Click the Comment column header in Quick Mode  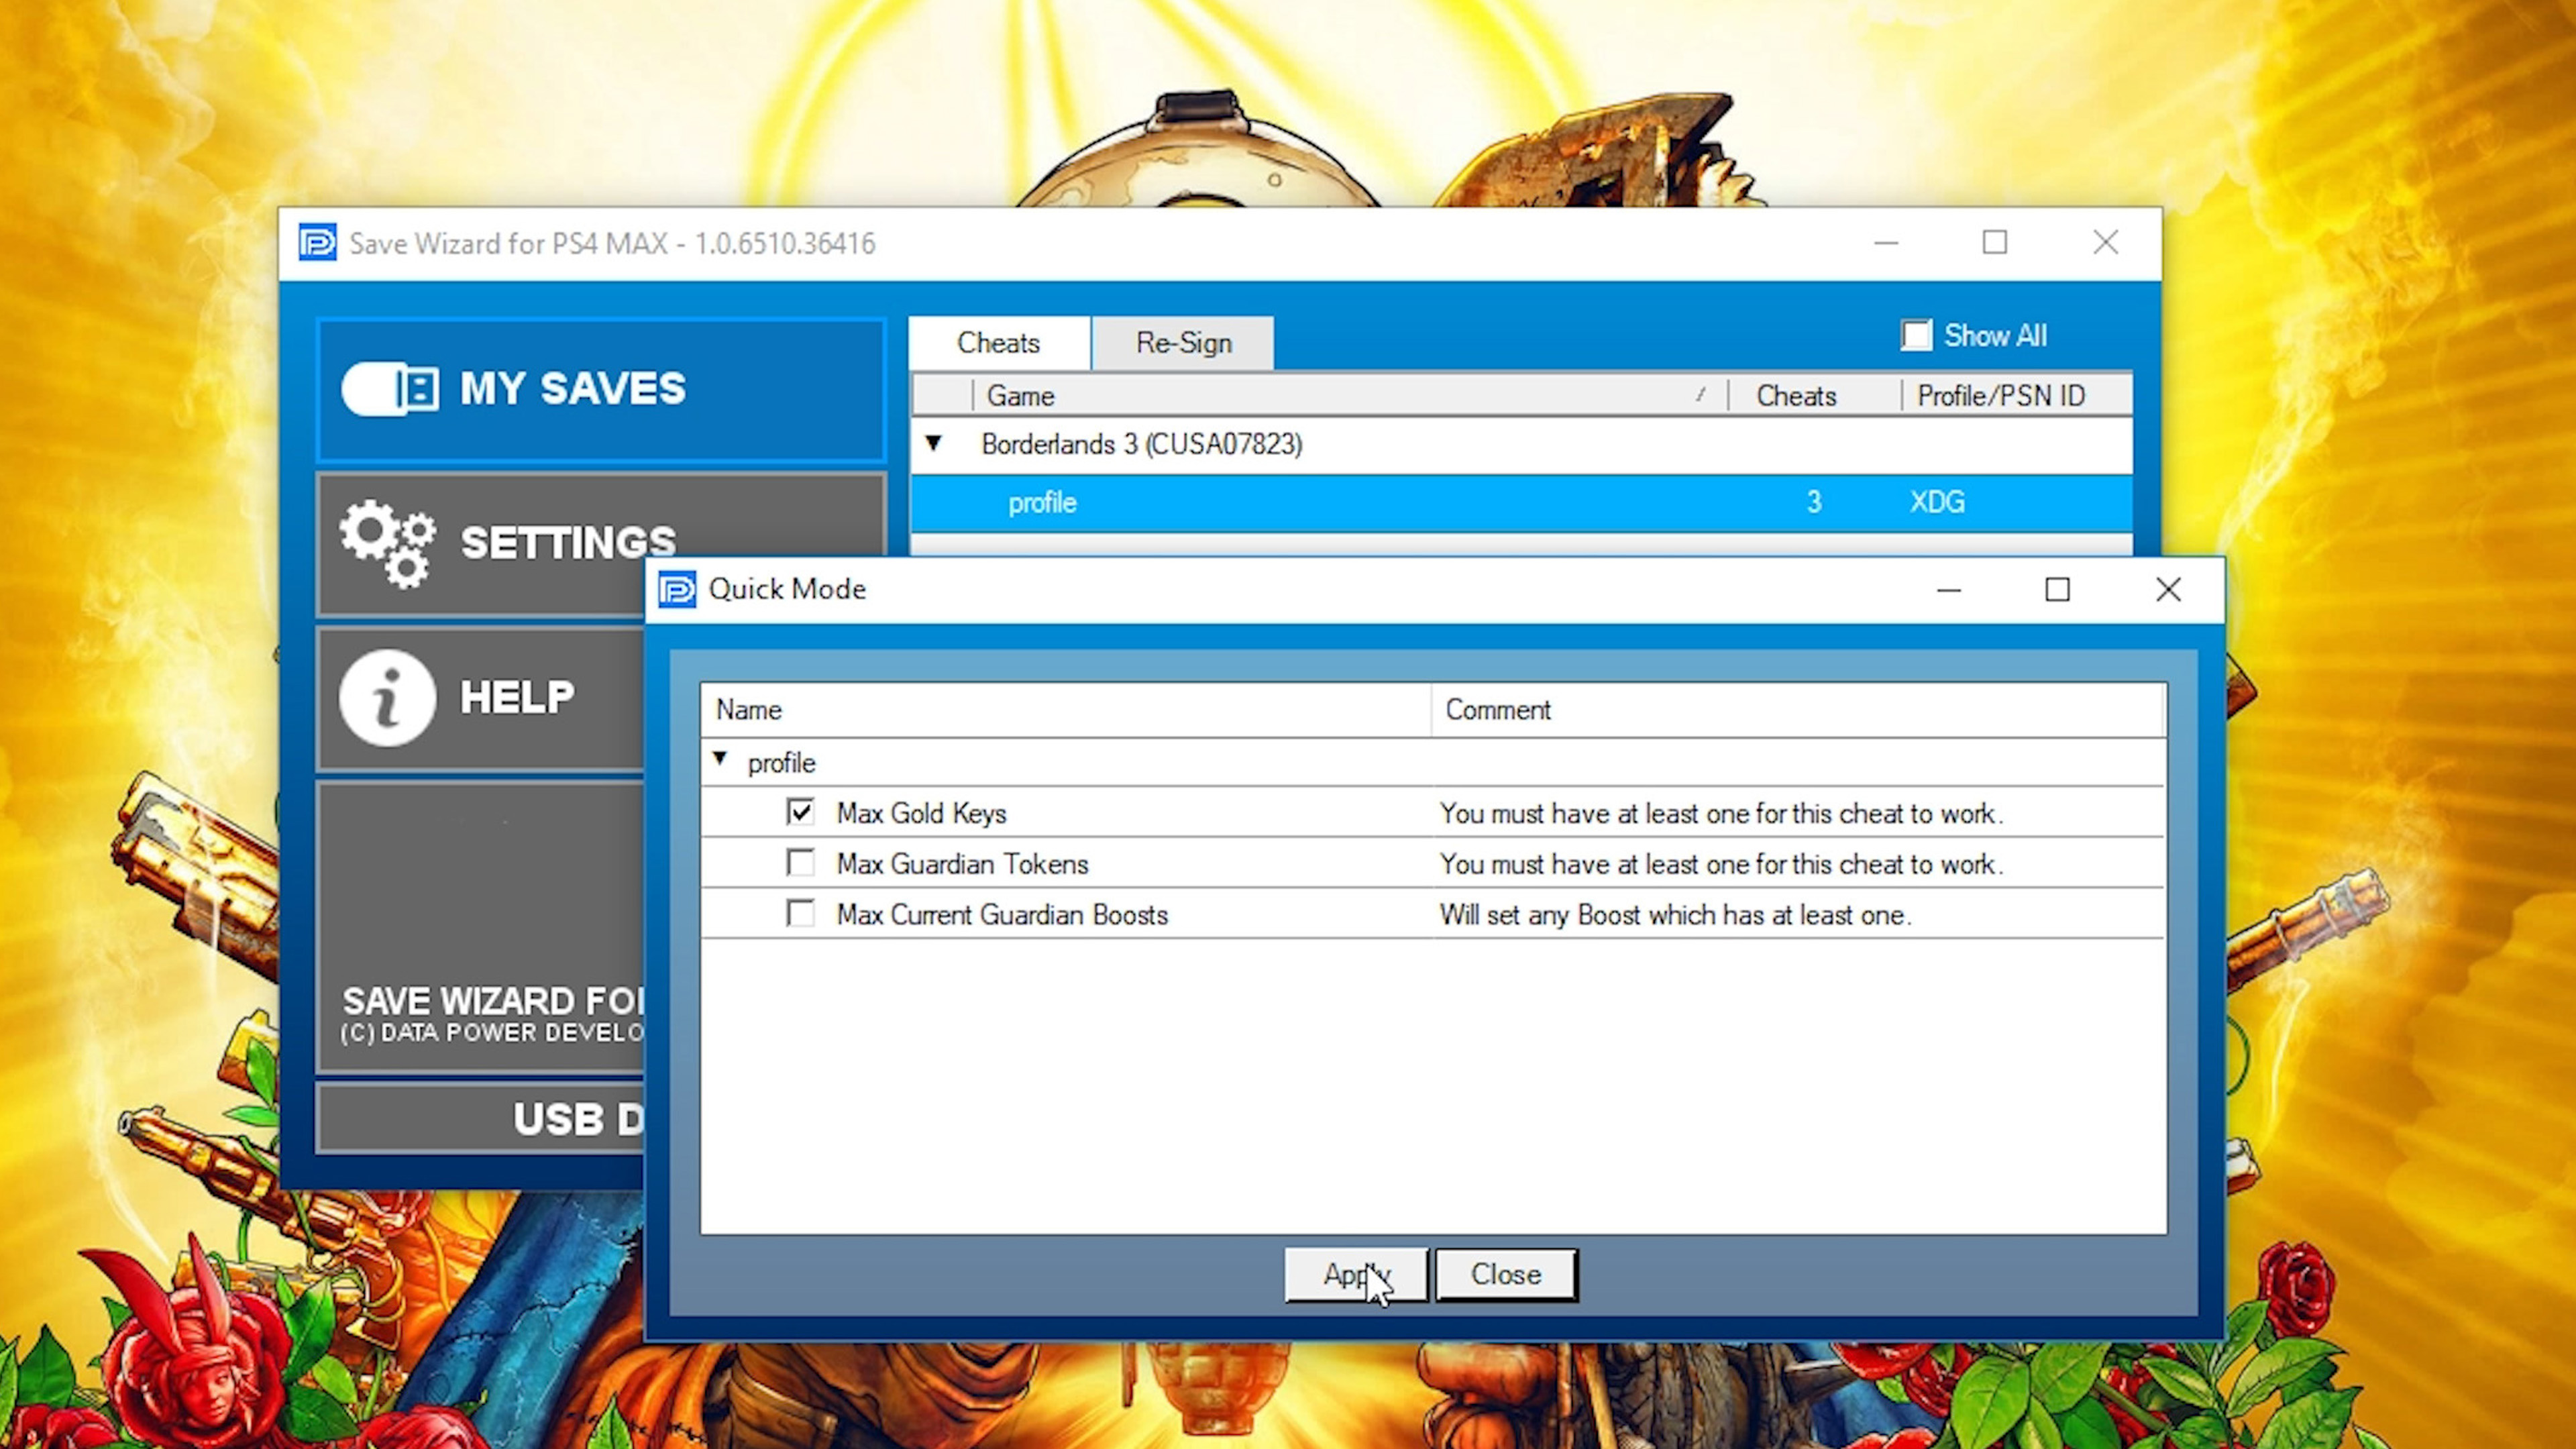click(x=1798, y=710)
